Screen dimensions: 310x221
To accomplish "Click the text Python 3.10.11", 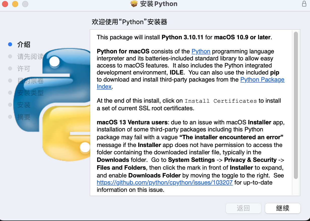I will (182, 37).
